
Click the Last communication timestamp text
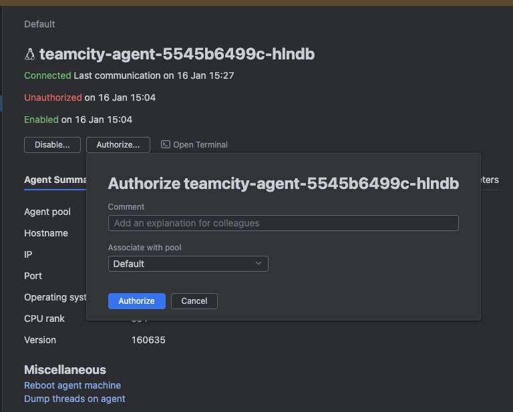tap(154, 75)
